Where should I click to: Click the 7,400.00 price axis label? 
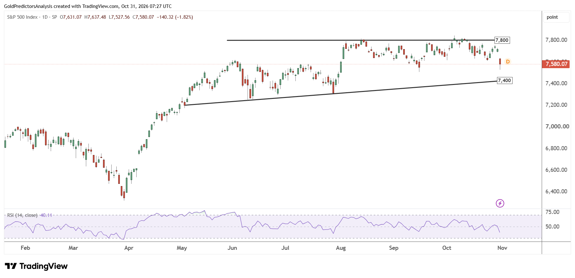556,83
